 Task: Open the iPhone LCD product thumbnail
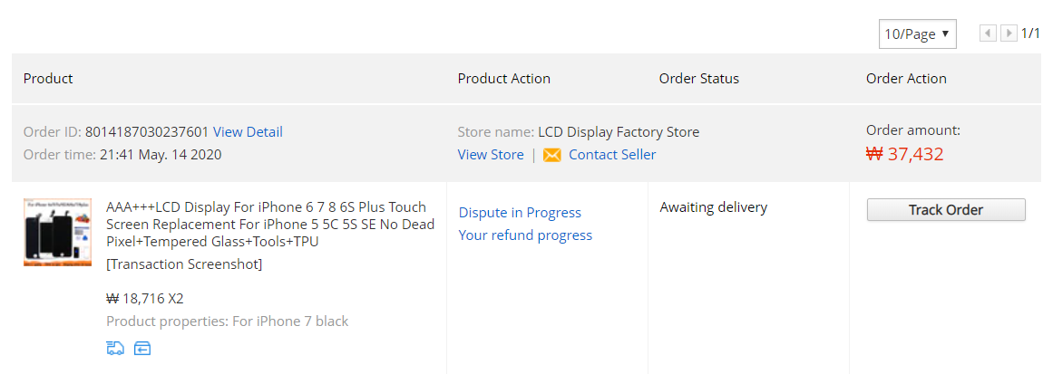(x=58, y=233)
